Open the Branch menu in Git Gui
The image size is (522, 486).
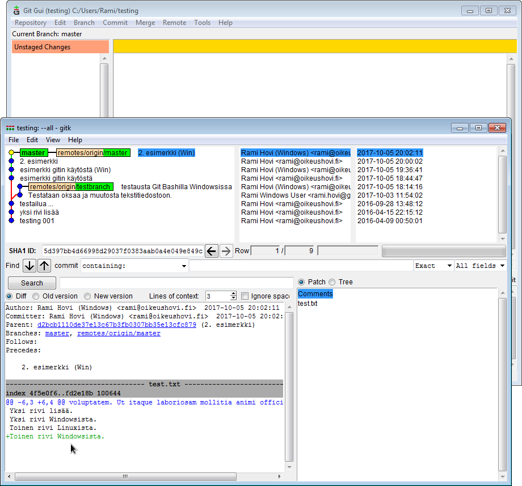click(84, 23)
